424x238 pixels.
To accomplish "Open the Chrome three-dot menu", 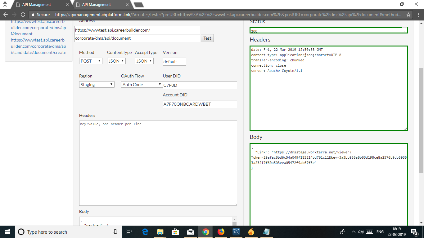I will pos(418,15).
